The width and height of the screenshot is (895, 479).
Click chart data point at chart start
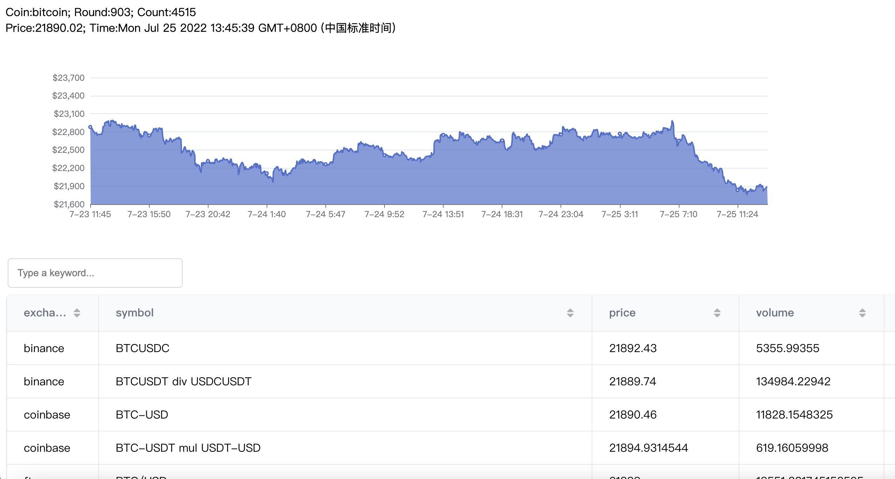tap(90, 127)
